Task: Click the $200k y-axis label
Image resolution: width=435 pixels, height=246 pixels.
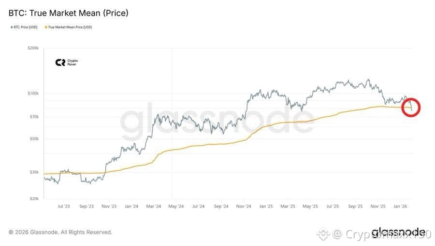Action: [34, 49]
